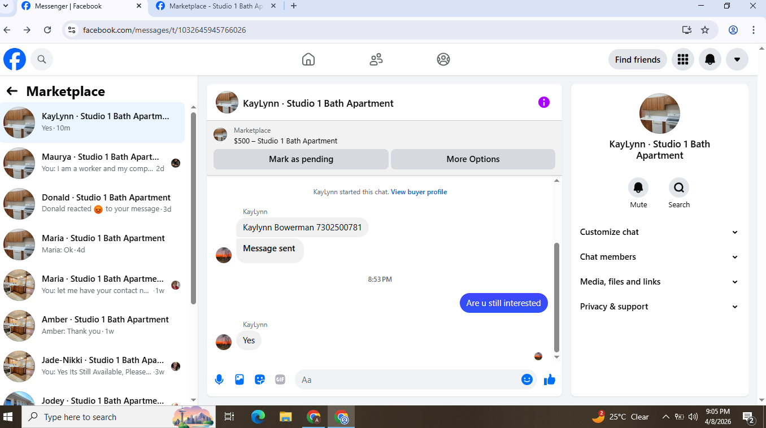The width and height of the screenshot is (766, 428).
Task: Switch to the Marketplace Studio 1 Bath tab
Action: click(215, 6)
